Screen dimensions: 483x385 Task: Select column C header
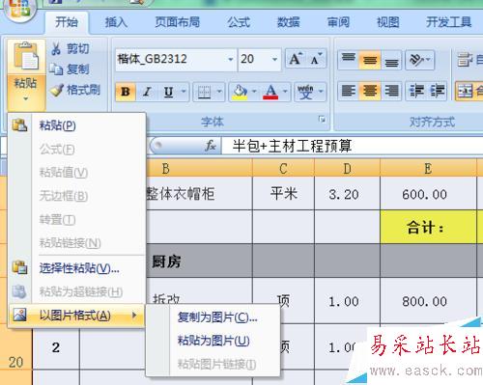[283, 168]
